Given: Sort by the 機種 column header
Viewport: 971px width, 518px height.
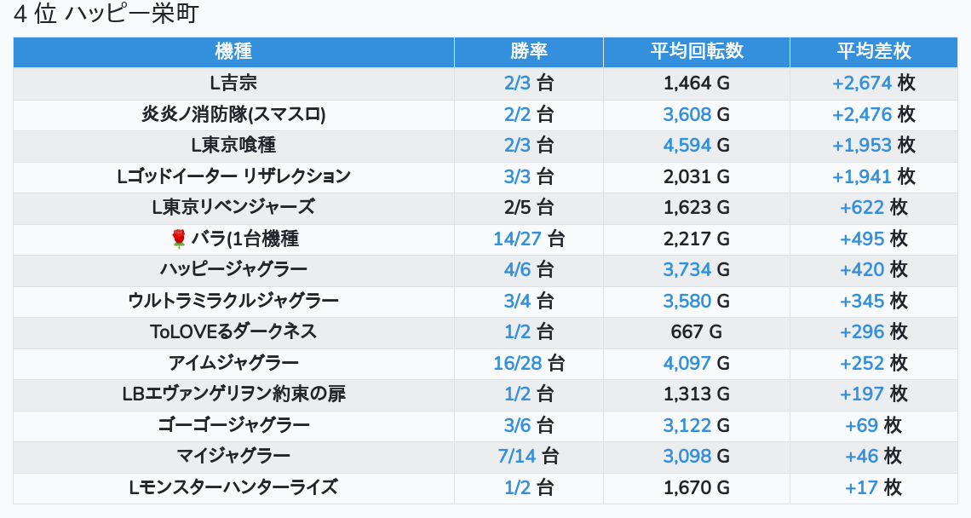Looking at the screenshot, I should tap(233, 51).
